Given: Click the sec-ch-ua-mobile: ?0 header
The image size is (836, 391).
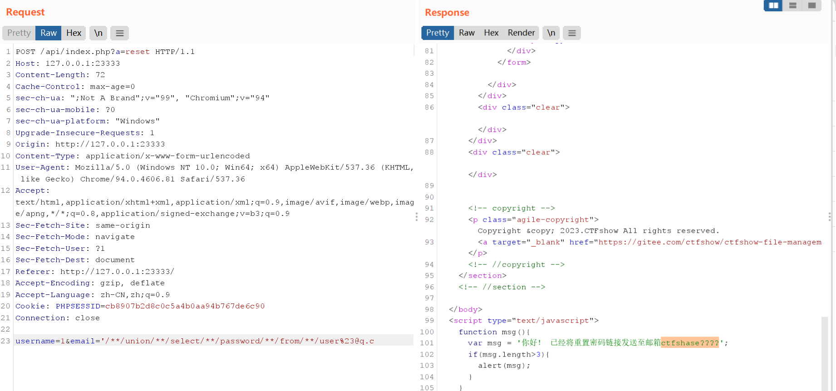Looking at the screenshot, I should click(x=65, y=110).
